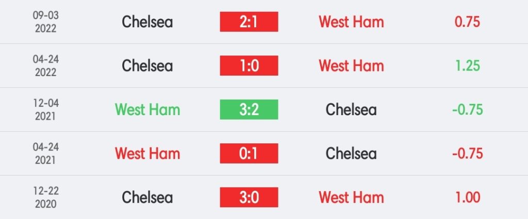Open the green 3:2 score badge

(x=249, y=109)
